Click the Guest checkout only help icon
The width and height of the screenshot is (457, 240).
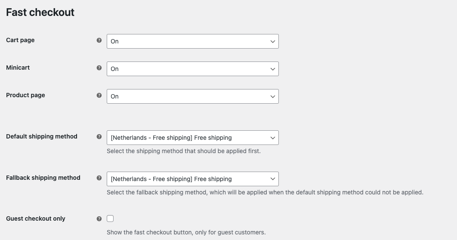[x=99, y=219]
